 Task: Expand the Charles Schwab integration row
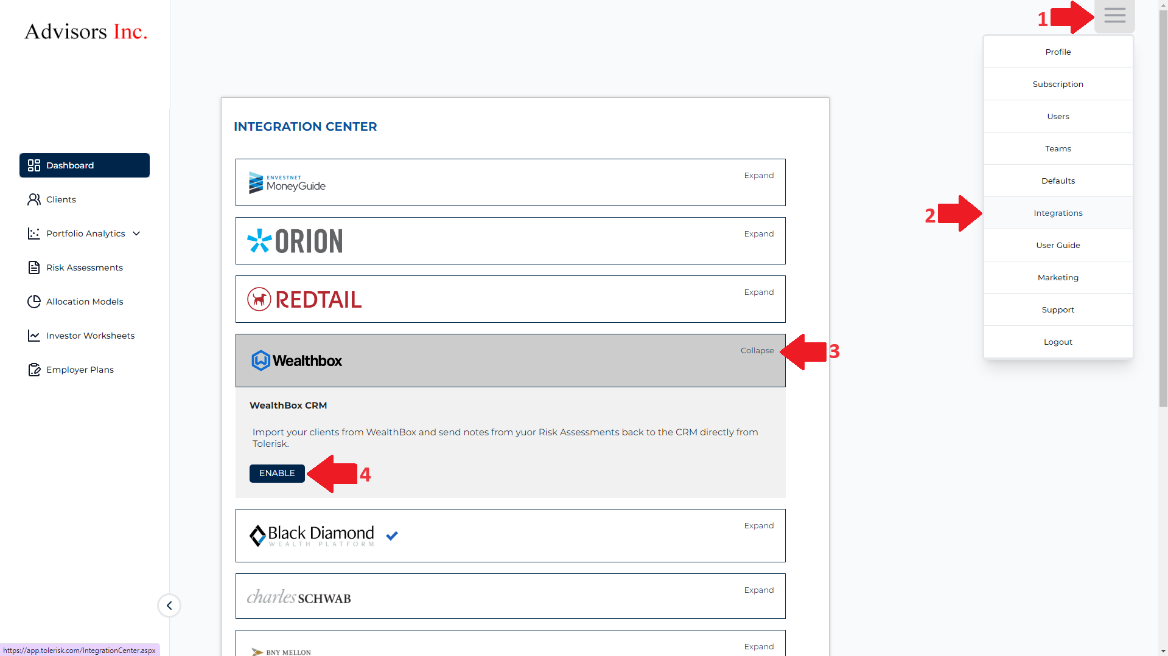[758, 590]
